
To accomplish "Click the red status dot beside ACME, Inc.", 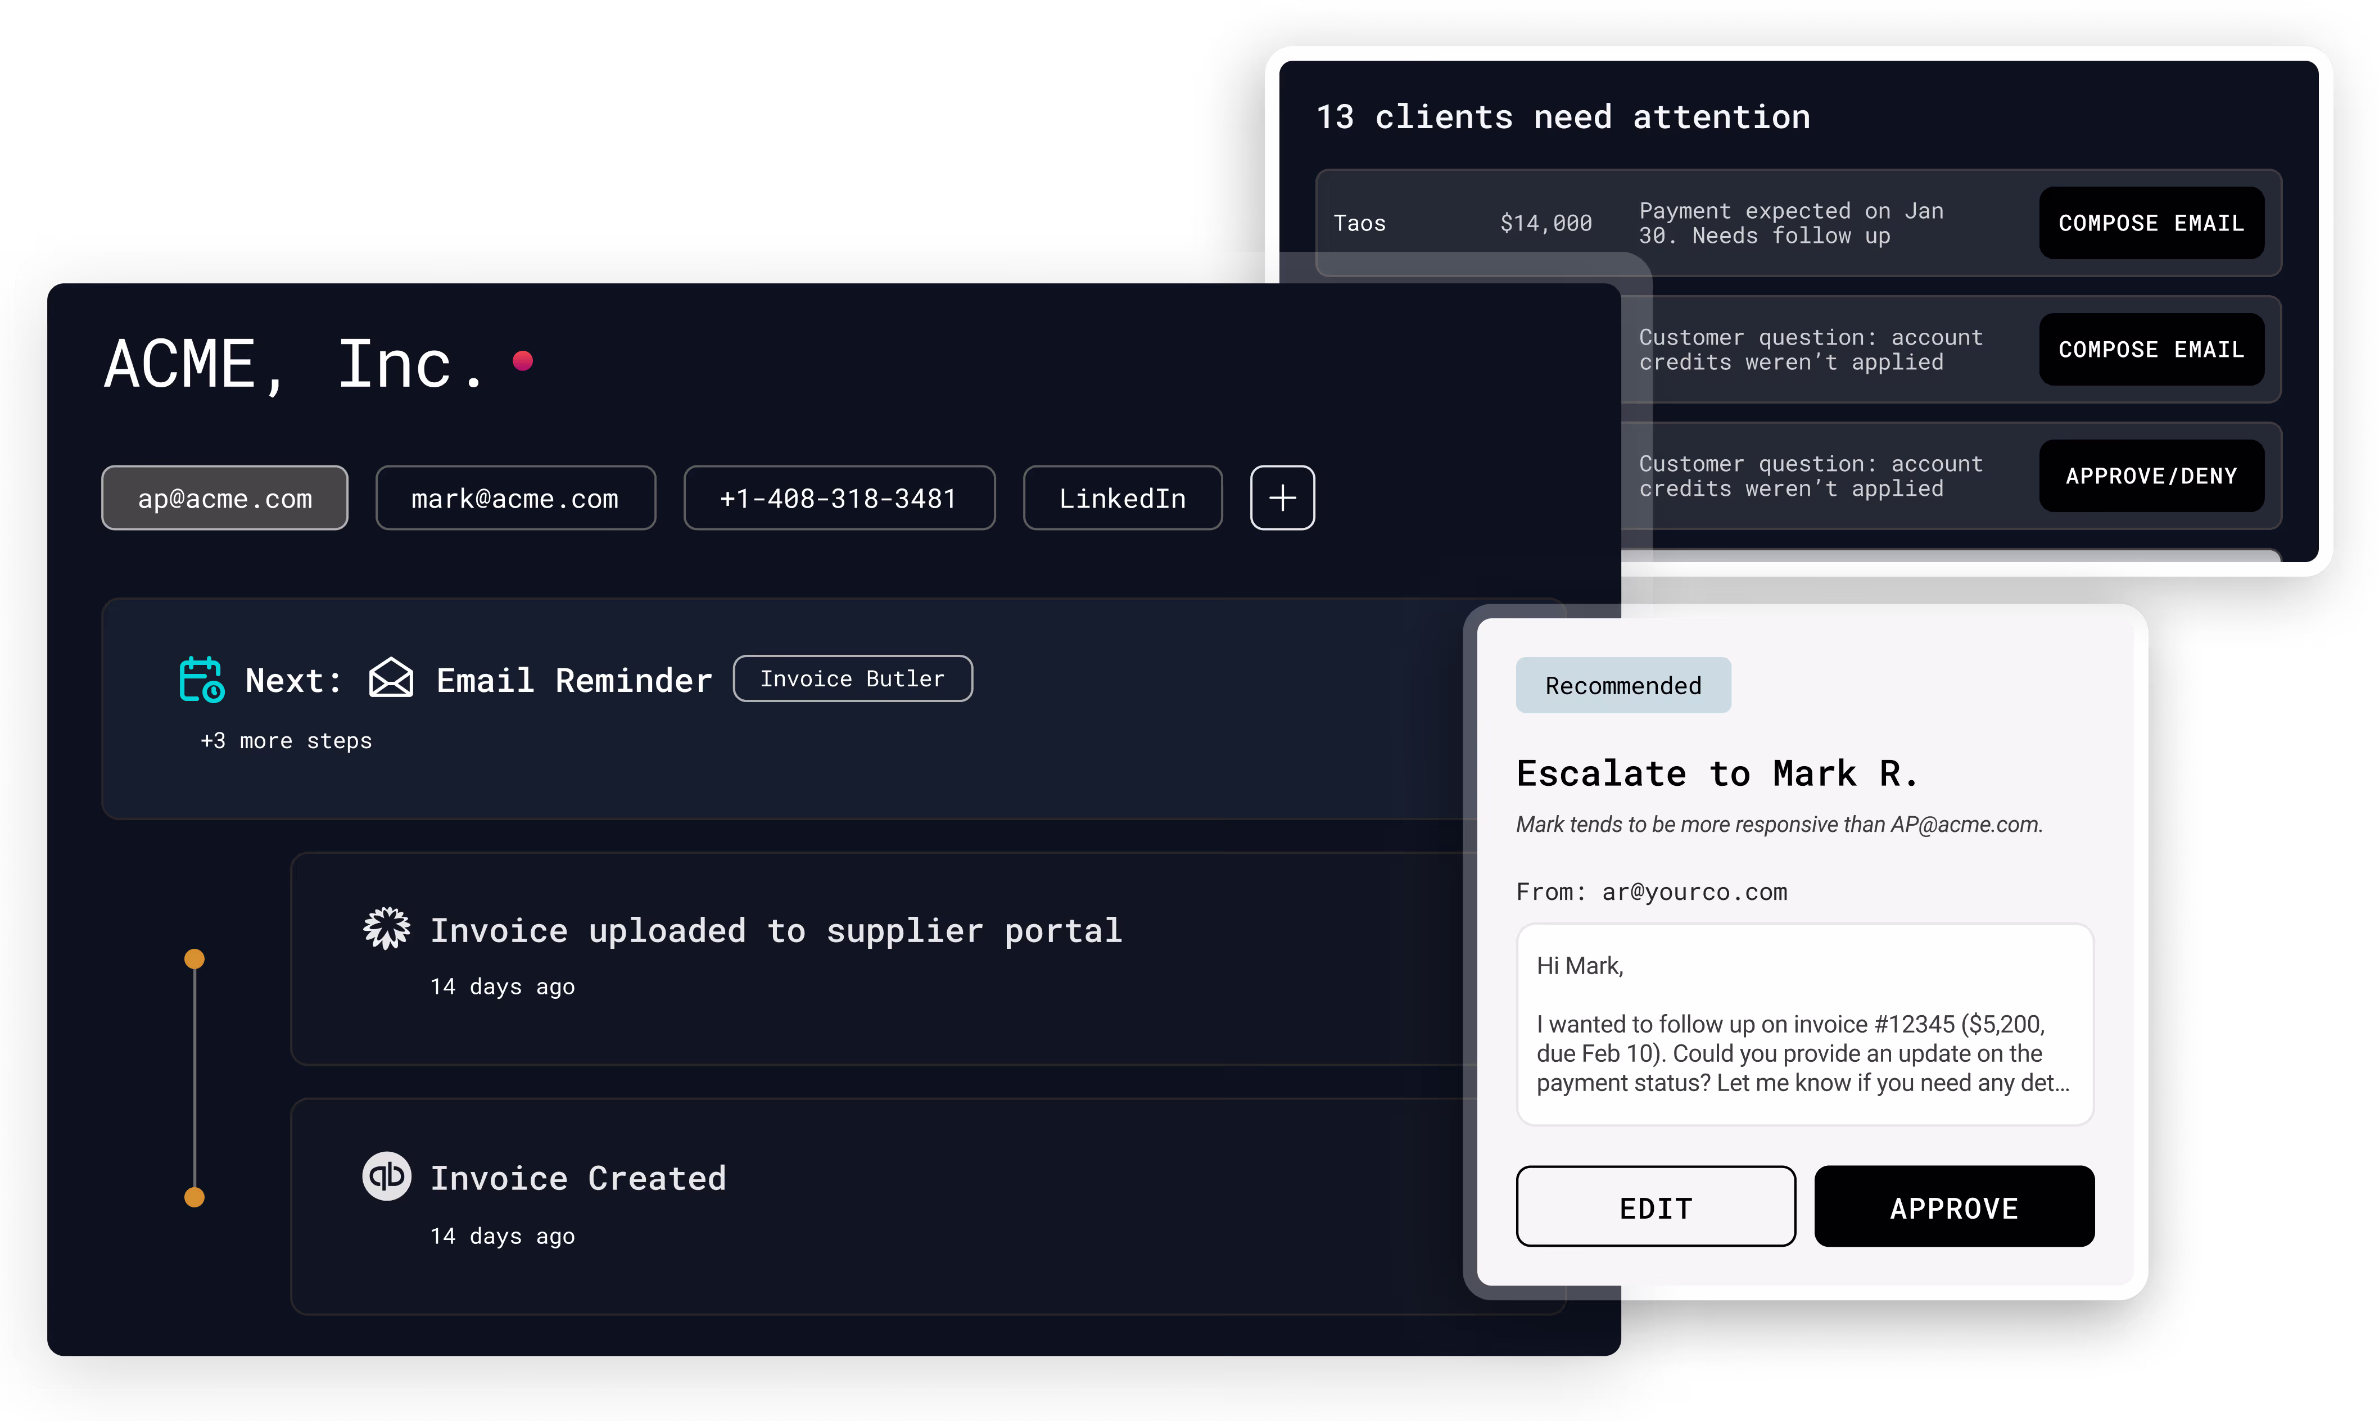I will [523, 361].
